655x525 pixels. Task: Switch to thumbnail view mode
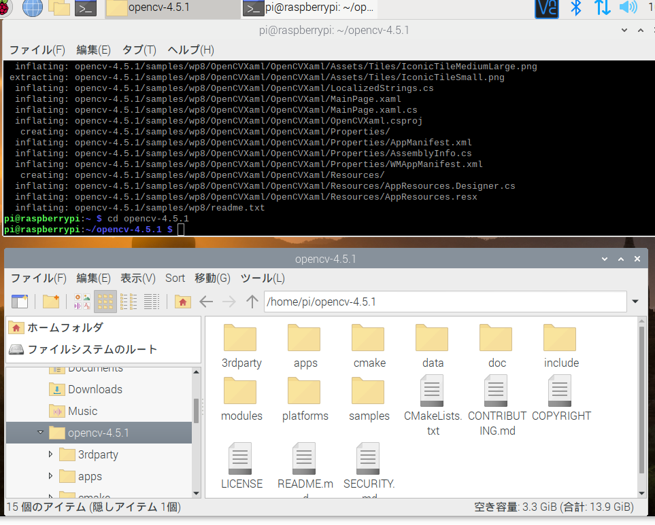coord(82,301)
